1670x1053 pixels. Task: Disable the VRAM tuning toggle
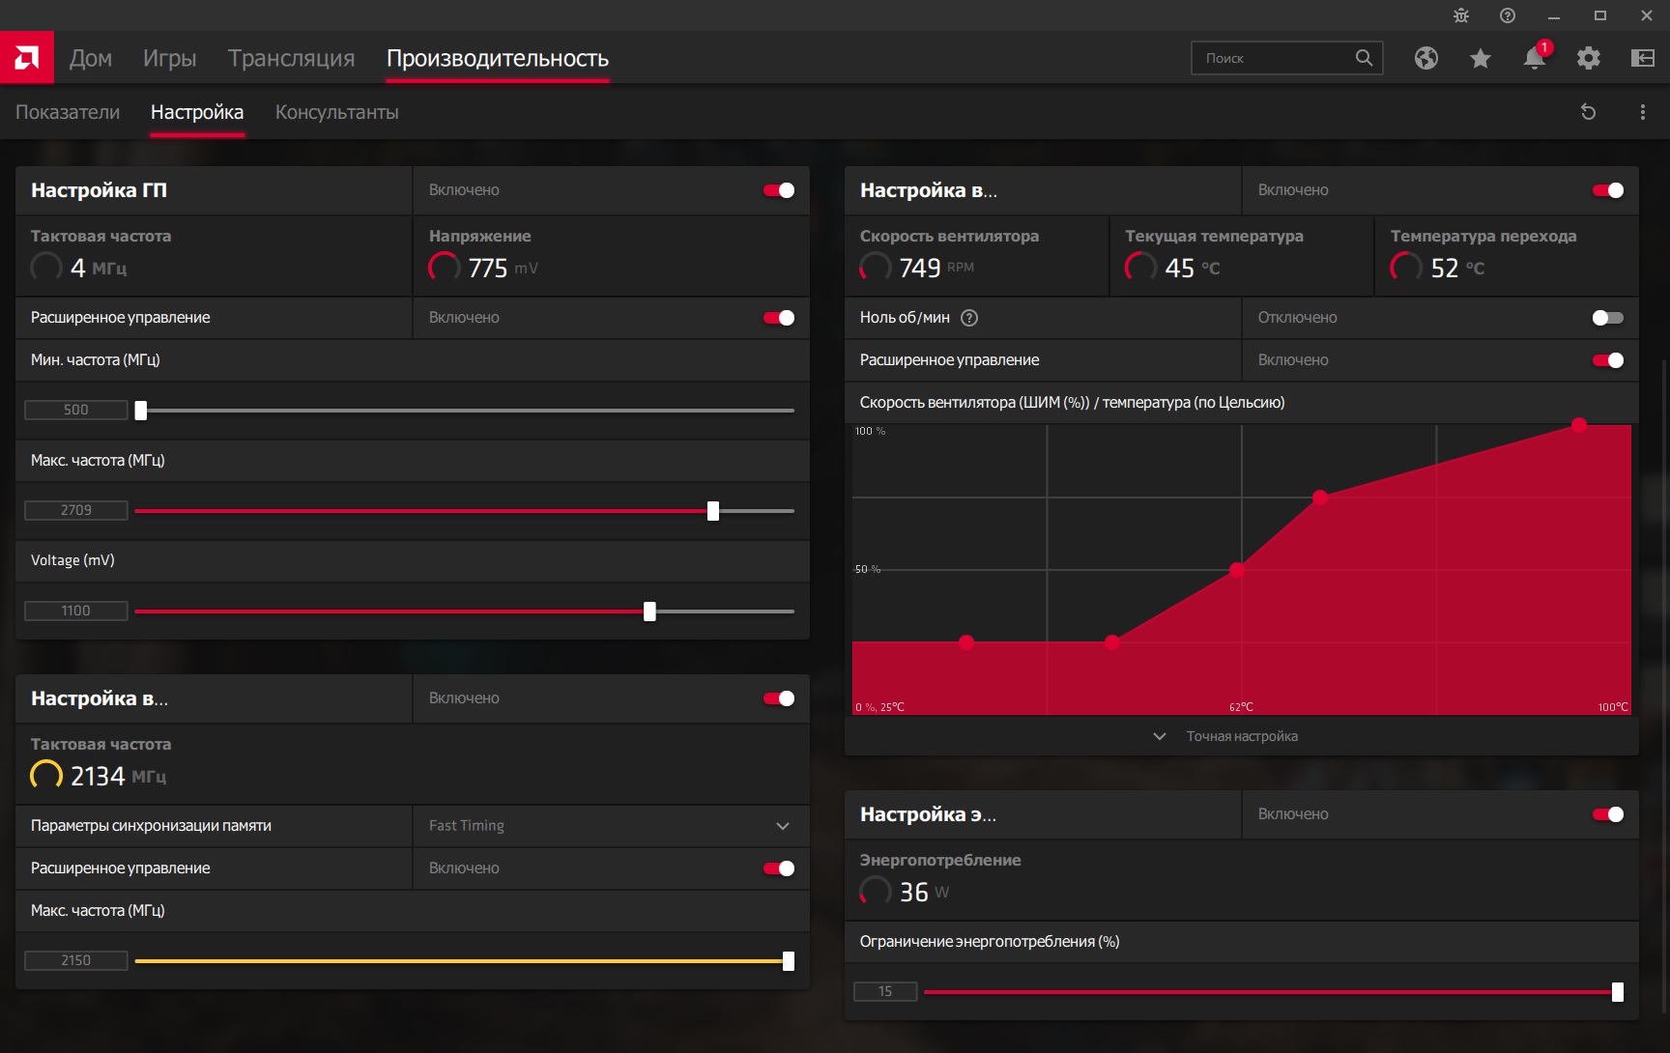pos(779,698)
